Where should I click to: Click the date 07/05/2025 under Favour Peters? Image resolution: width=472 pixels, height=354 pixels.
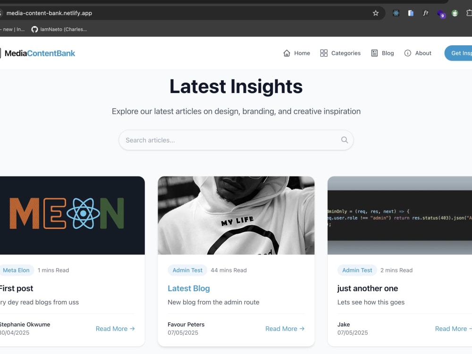pyautogui.click(x=183, y=333)
